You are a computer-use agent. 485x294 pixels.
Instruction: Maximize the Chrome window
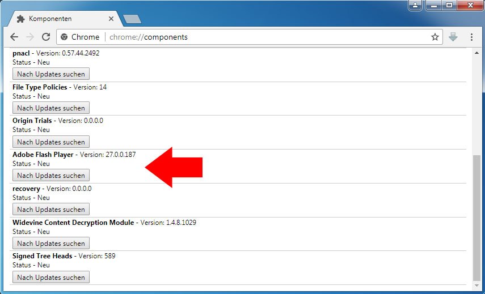[x=449, y=5]
